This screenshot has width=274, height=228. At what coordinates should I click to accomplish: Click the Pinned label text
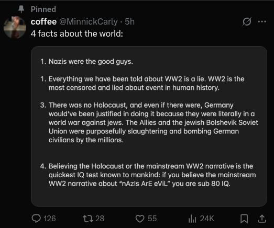click(43, 9)
